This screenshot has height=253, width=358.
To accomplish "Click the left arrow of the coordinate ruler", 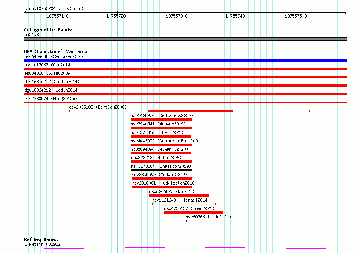I will pos(25,13).
